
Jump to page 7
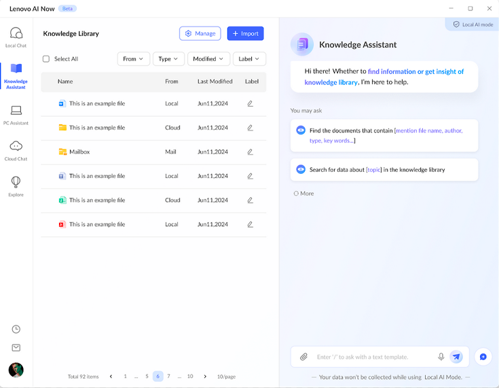point(168,376)
